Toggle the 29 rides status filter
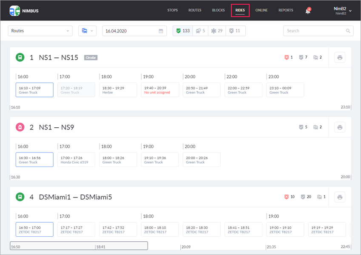Image resolution: width=361 pixels, height=255 pixels. point(217,31)
